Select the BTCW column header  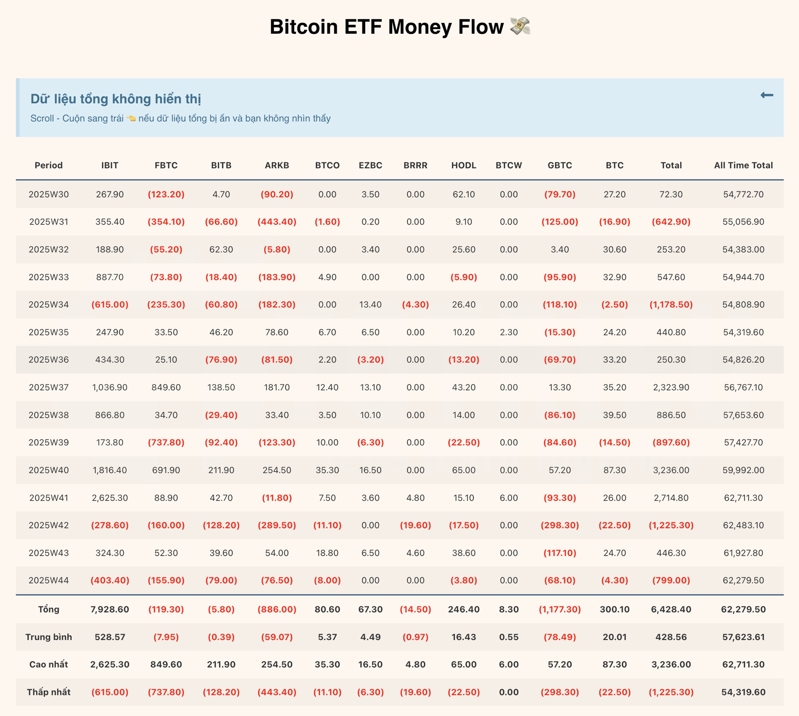pyautogui.click(x=509, y=165)
